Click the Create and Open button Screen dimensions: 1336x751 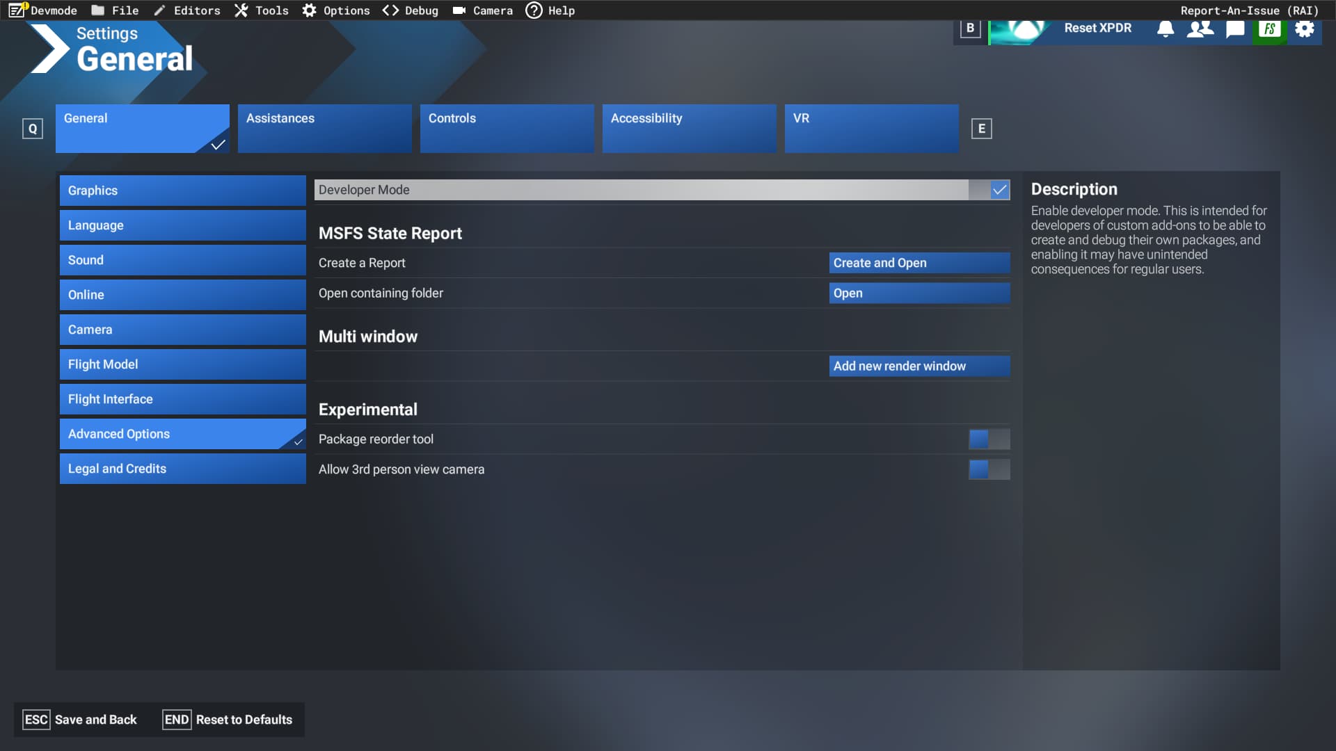pos(919,263)
